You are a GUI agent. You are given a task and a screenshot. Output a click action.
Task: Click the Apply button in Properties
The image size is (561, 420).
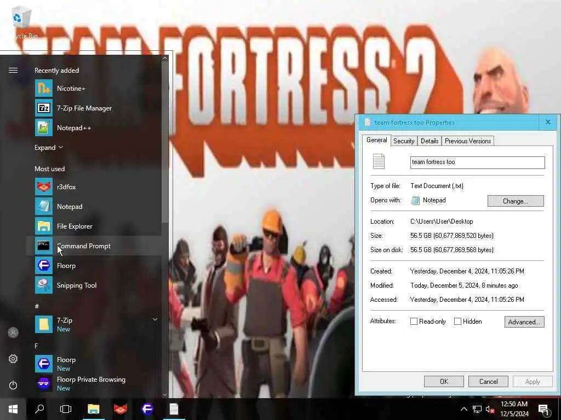click(x=533, y=381)
